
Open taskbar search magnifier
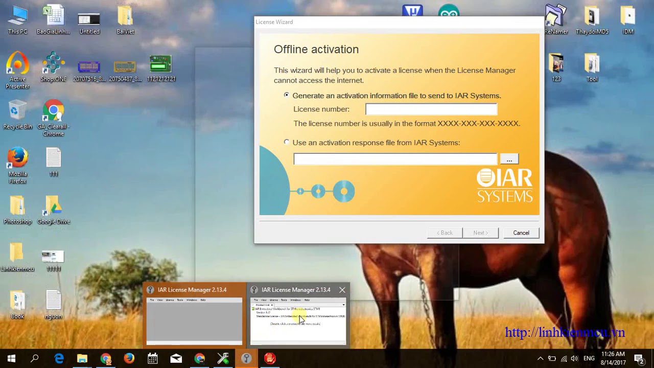[35, 359]
